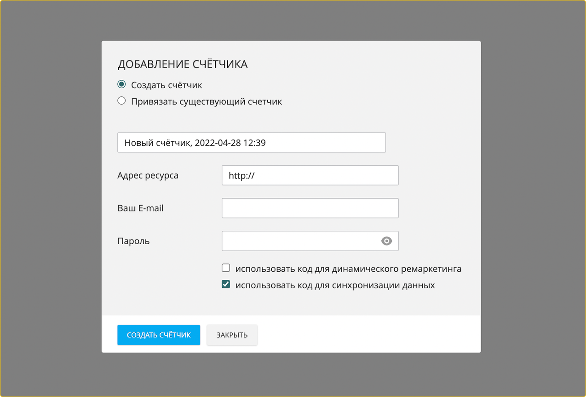The image size is (586, 397).
Task: Click the Адрес ресурса label text
Action: pos(148,175)
